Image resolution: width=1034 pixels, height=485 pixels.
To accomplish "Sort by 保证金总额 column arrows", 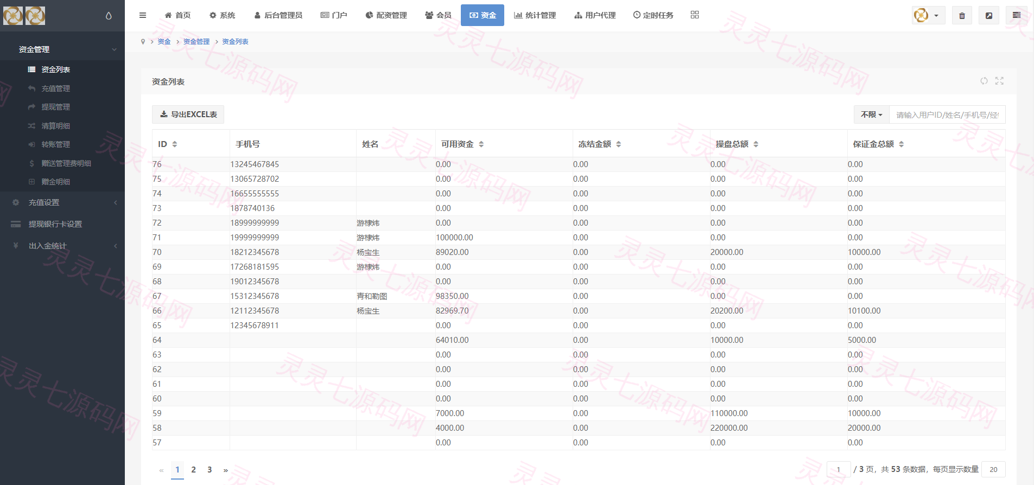I will [x=902, y=144].
